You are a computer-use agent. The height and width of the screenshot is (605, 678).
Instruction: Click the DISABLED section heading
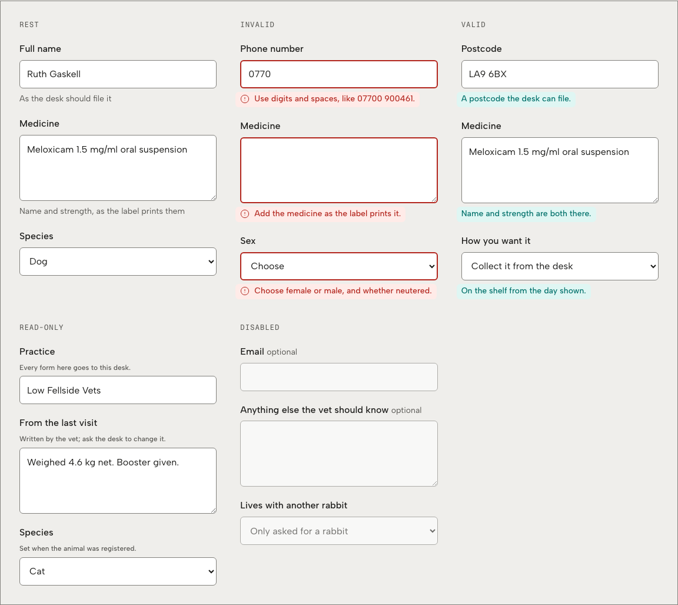tap(260, 328)
